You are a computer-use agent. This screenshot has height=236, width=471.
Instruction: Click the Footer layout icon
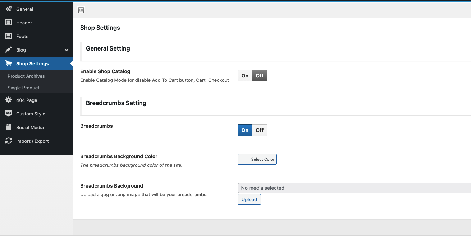(x=9, y=36)
